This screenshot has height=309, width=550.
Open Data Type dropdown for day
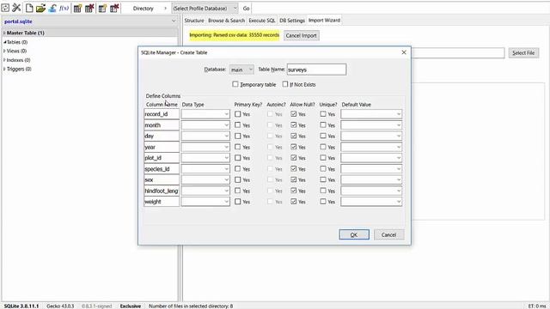pos(205,136)
